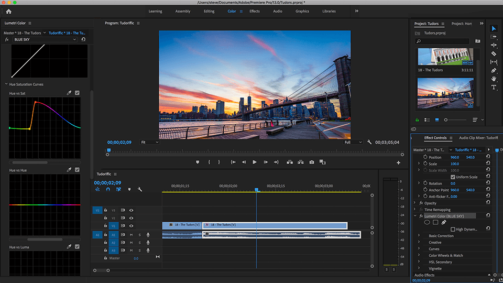Select the Type tool
This screenshot has width=503, height=283.
(494, 88)
